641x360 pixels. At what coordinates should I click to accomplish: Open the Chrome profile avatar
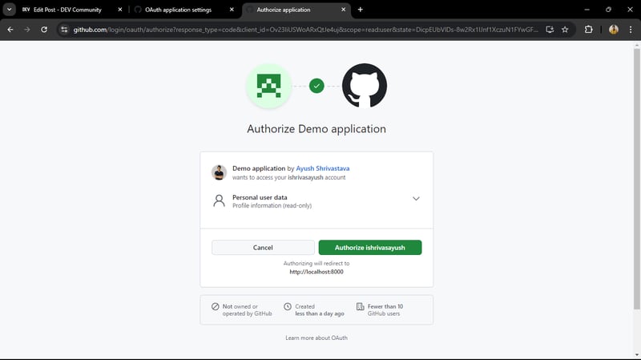pos(614,30)
